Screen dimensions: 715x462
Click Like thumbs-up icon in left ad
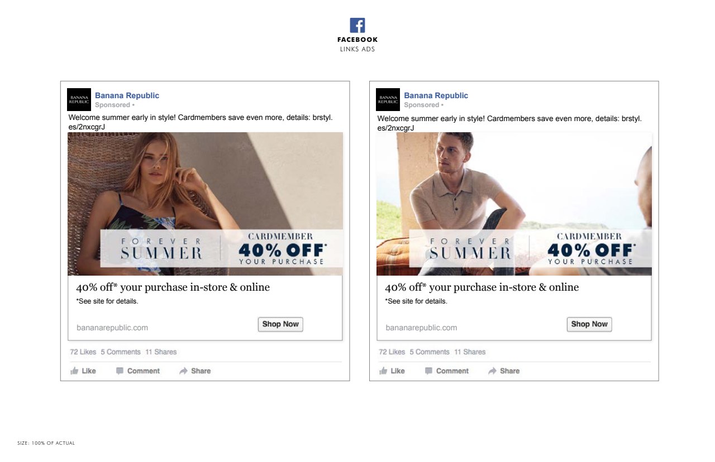(74, 371)
